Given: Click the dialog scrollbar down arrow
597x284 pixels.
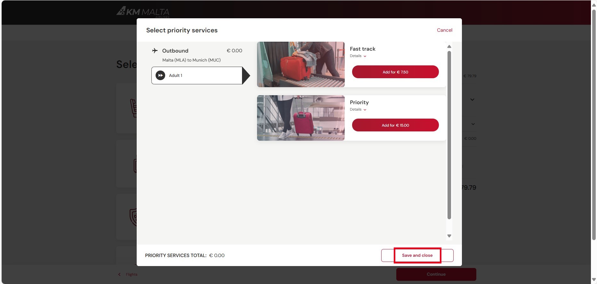Looking at the screenshot, I should tap(449, 236).
